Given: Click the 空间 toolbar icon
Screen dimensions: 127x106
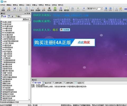Looking at the screenshot, I should coord(120,9).
